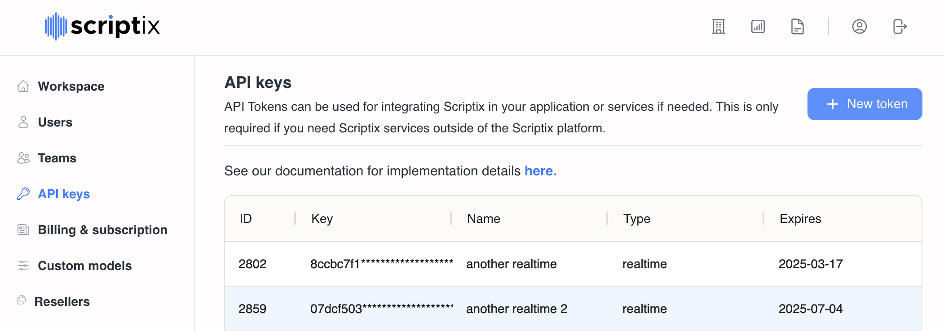Click 'realtime' type in row 2859
Screen dimensions: 944x331
644,309
